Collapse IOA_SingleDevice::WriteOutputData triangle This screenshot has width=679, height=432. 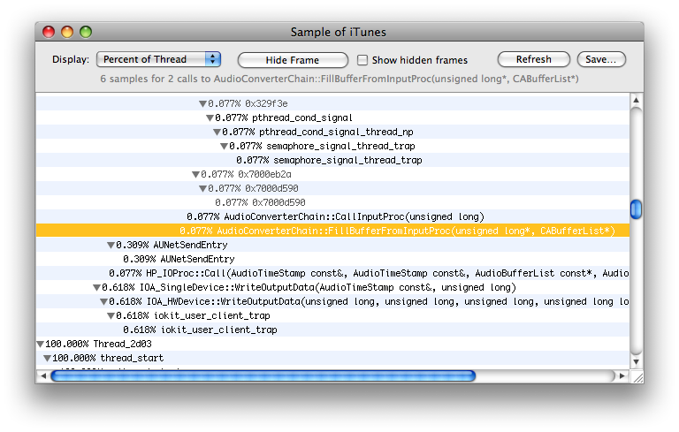(96, 288)
